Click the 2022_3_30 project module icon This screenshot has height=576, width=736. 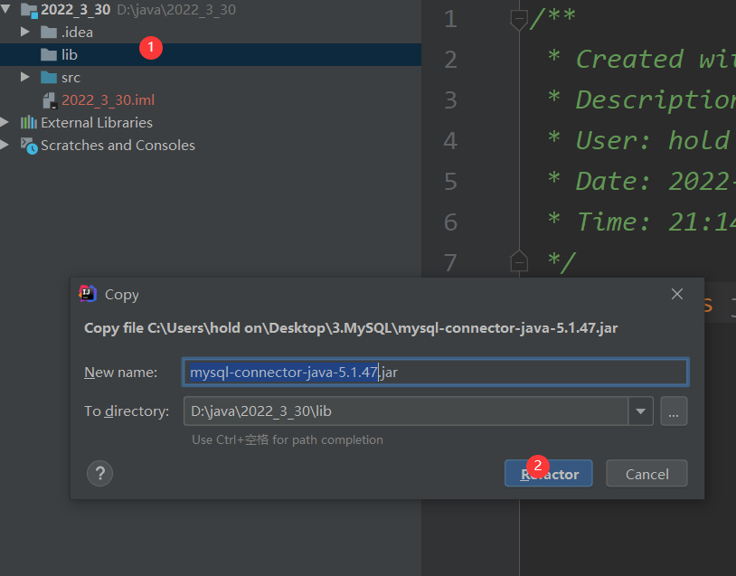tap(29, 10)
